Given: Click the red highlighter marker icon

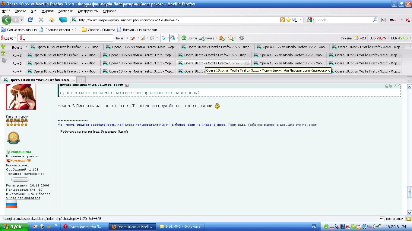Looking at the screenshot, I should tap(132, 38).
